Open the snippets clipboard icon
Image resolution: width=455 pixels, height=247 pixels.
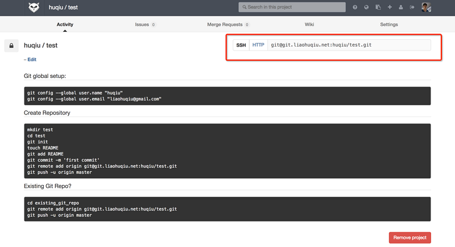[x=378, y=7]
